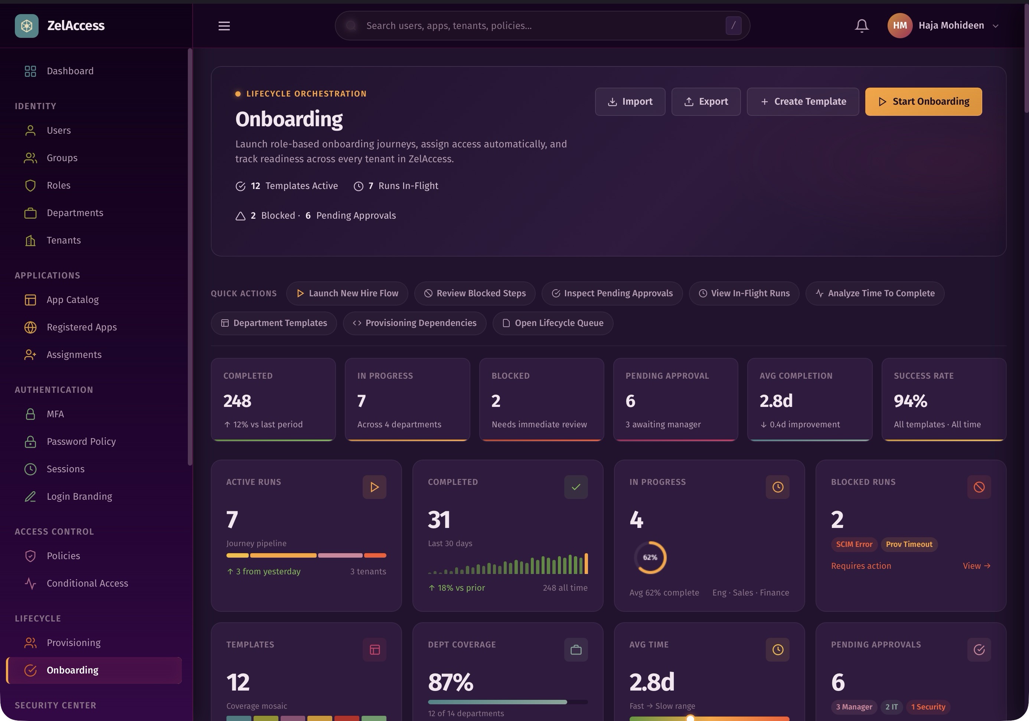Open the Users section in the sidebar
Image resolution: width=1029 pixels, height=721 pixels.
coord(58,130)
